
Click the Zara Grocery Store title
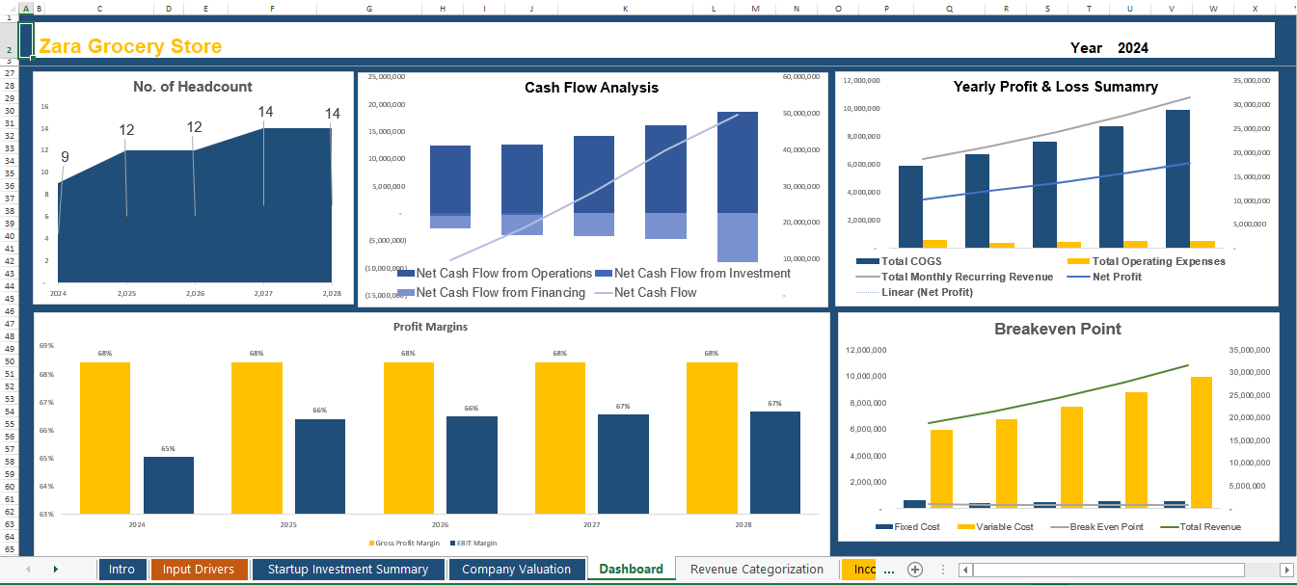[130, 46]
